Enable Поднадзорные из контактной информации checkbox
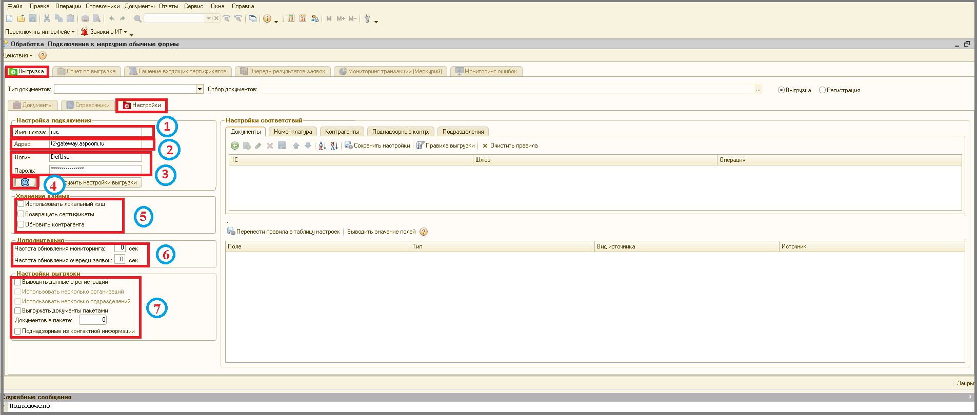977x415 pixels. [x=18, y=331]
